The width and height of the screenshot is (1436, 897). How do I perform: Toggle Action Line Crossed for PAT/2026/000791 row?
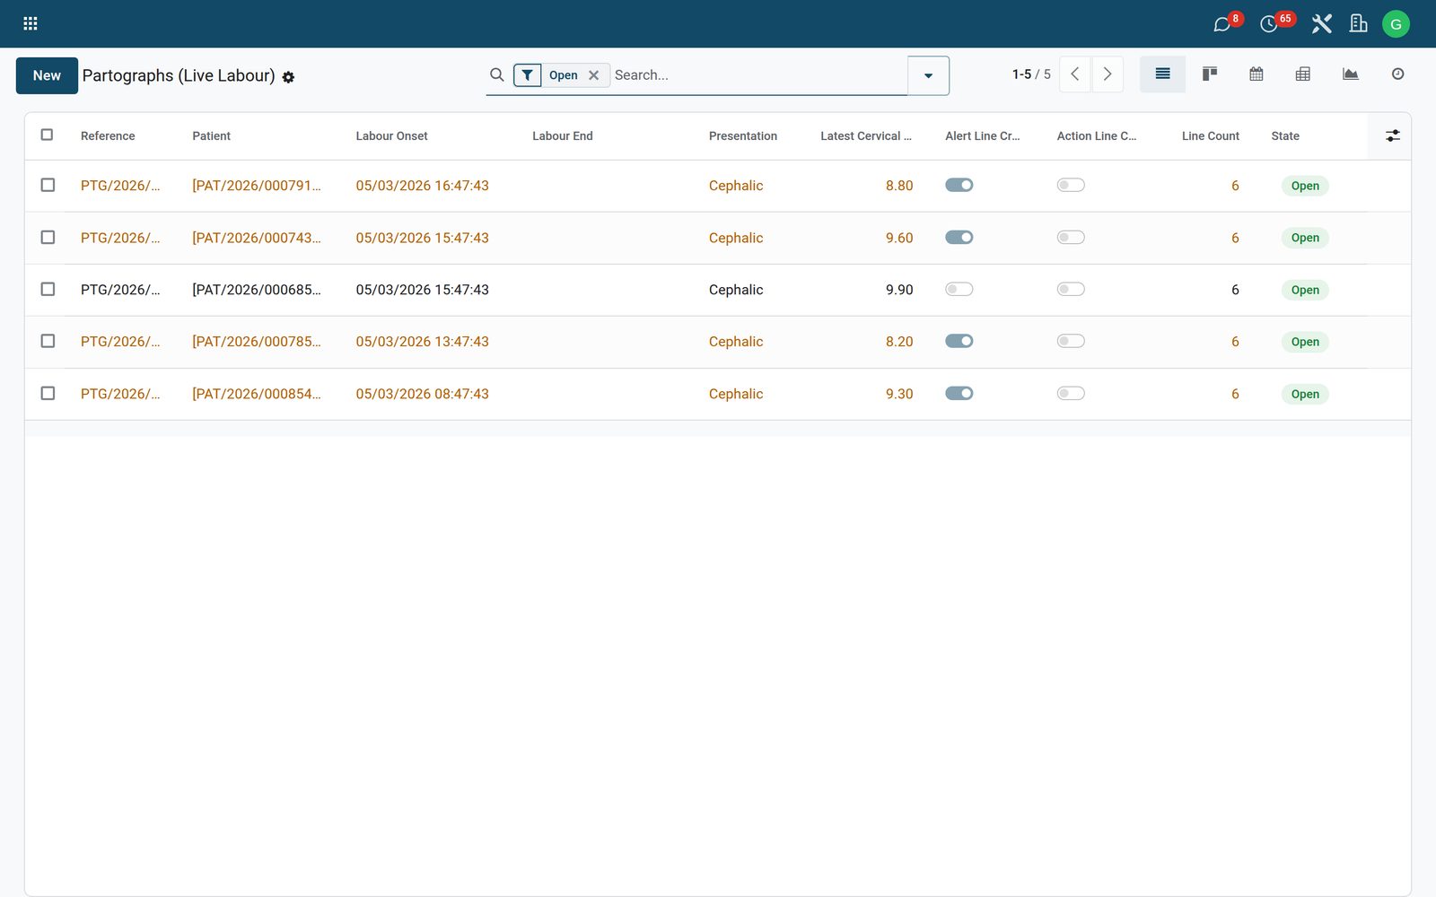tap(1071, 186)
